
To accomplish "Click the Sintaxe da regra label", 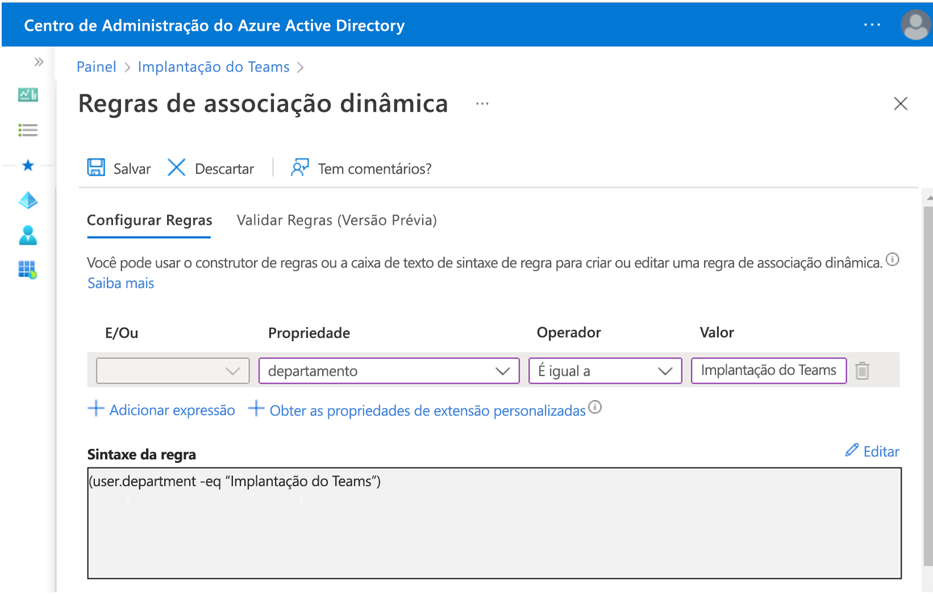I will tap(141, 454).
